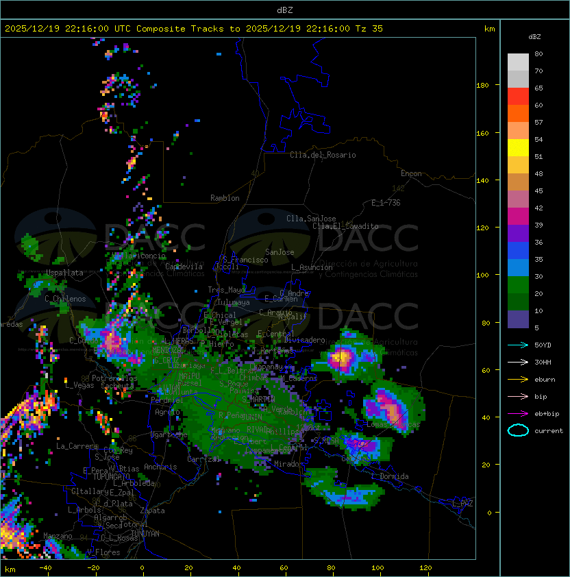Screen dimensions: 570x577
Task: Click the '180' km tick label
Action: 482,86
